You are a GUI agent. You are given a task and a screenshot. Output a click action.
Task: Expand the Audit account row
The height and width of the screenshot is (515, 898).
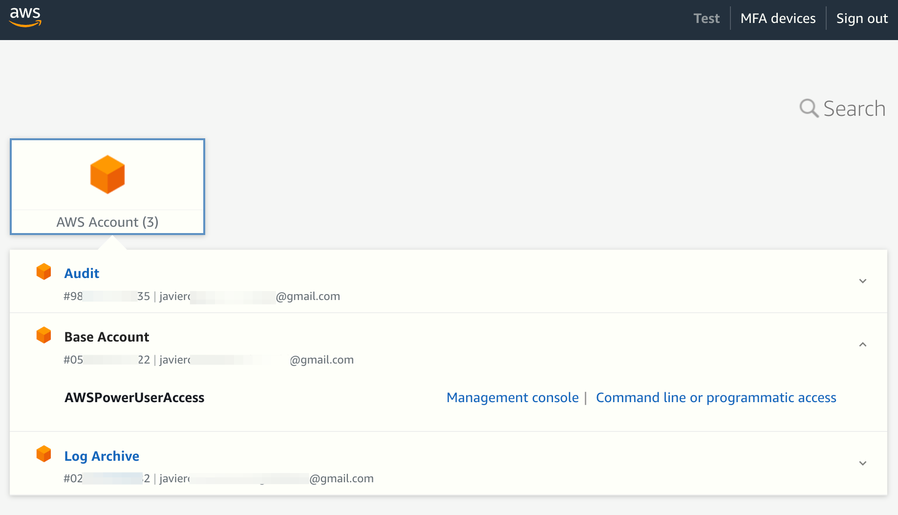tap(862, 281)
